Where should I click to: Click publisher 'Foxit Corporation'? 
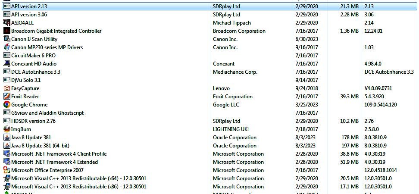(x=233, y=97)
